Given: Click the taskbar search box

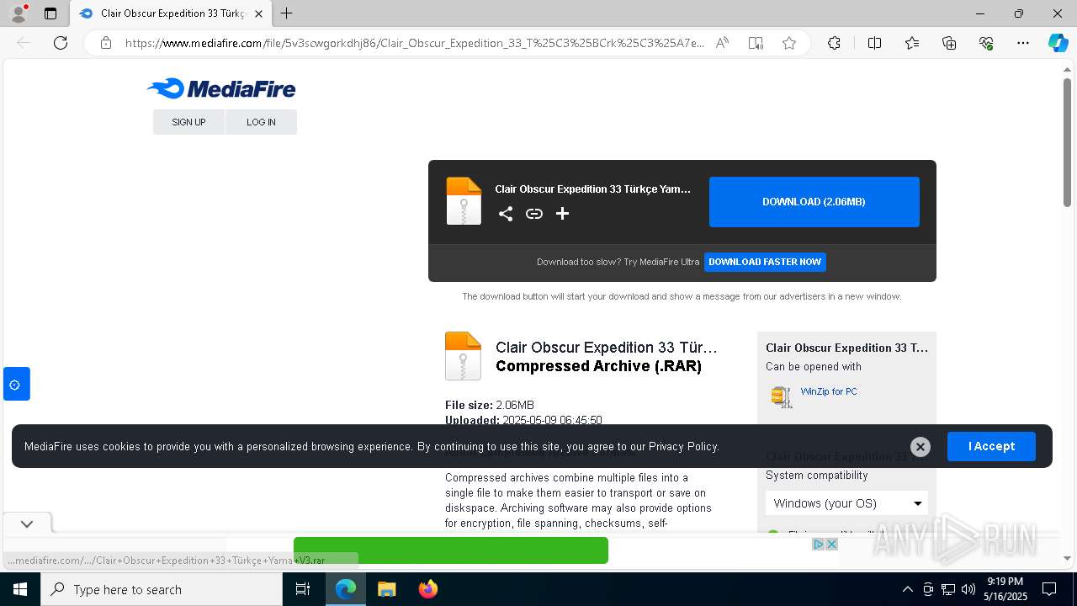Looking at the screenshot, I should point(162,589).
